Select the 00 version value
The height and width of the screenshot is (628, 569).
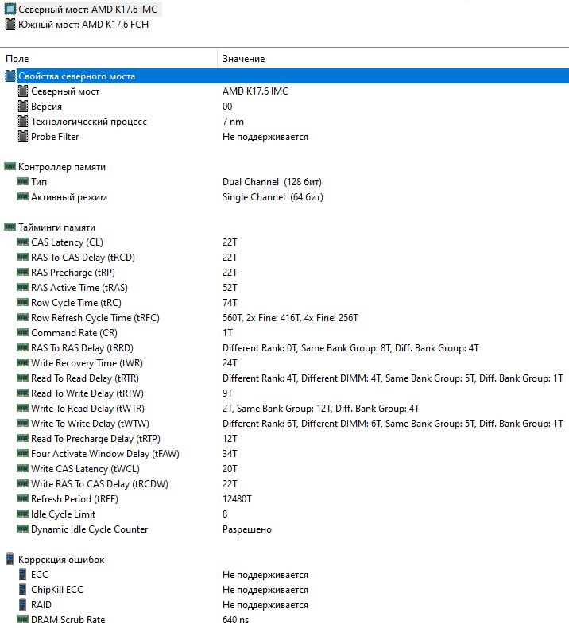[227, 107]
